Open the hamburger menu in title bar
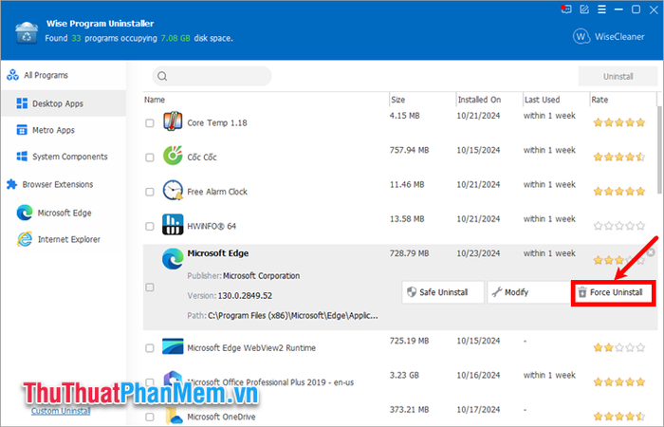The width and height of the screenshot is (664, 427). coord(601,9)
